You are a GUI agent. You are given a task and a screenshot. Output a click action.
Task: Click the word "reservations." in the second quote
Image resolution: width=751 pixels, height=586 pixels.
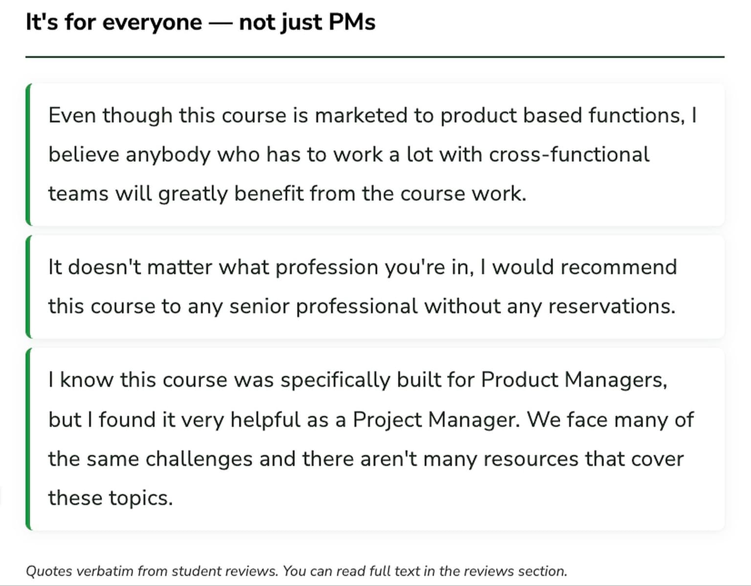(x=612, y=307)
